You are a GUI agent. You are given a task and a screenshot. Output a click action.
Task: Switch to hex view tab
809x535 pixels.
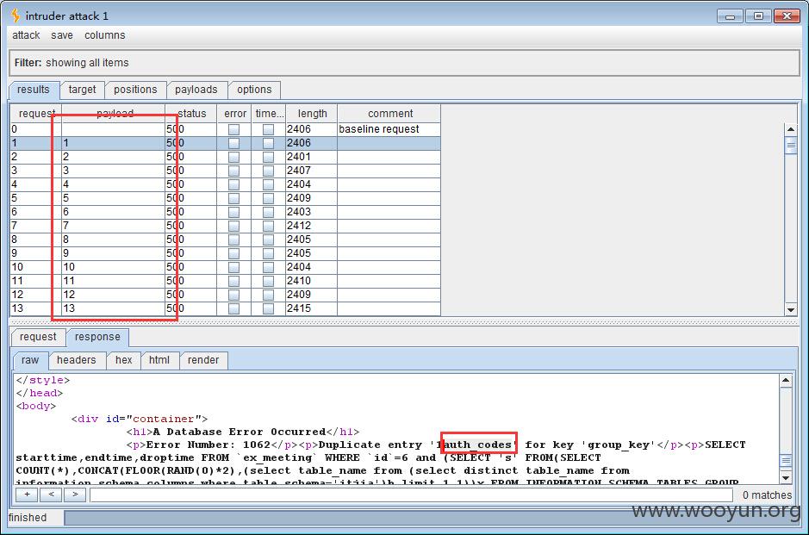[x=123, y=360]
